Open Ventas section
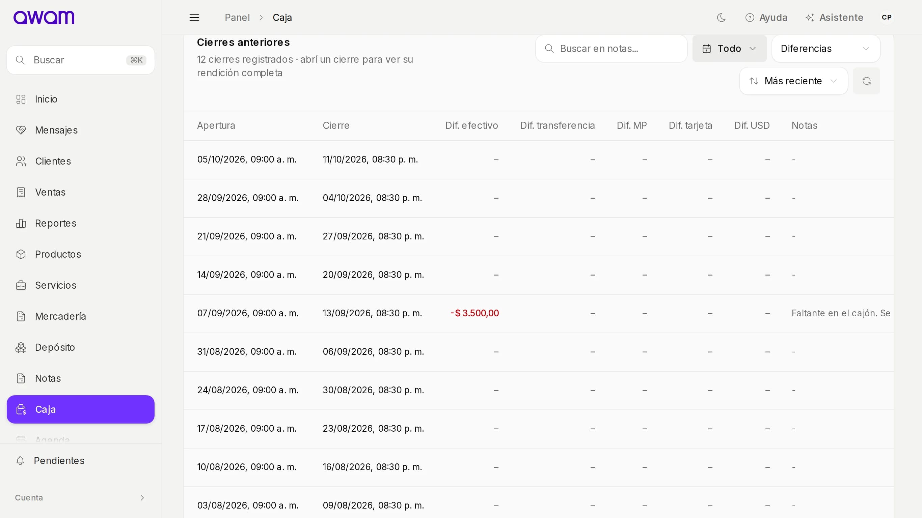This screenshot has width=922, height=518. tap(81, 192)
